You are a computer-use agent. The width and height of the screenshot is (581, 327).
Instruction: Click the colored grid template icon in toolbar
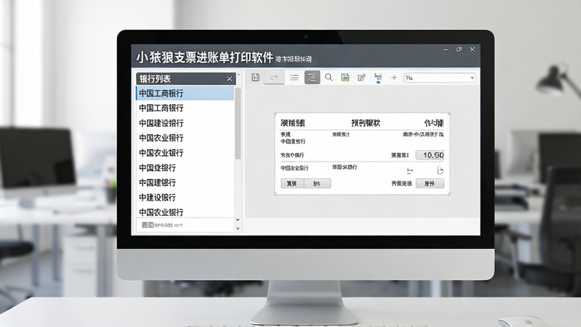255,77
